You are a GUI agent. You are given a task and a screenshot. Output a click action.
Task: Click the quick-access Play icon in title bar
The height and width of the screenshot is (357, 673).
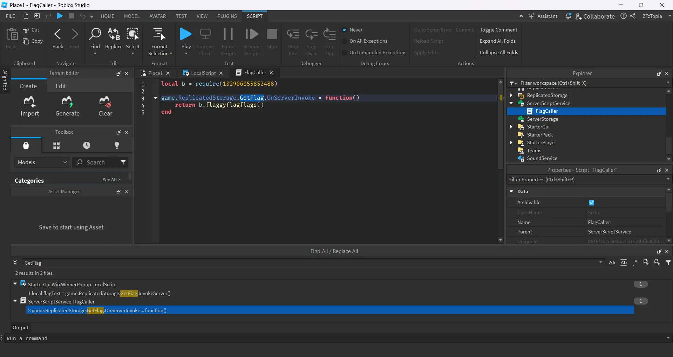pos(60,16)
